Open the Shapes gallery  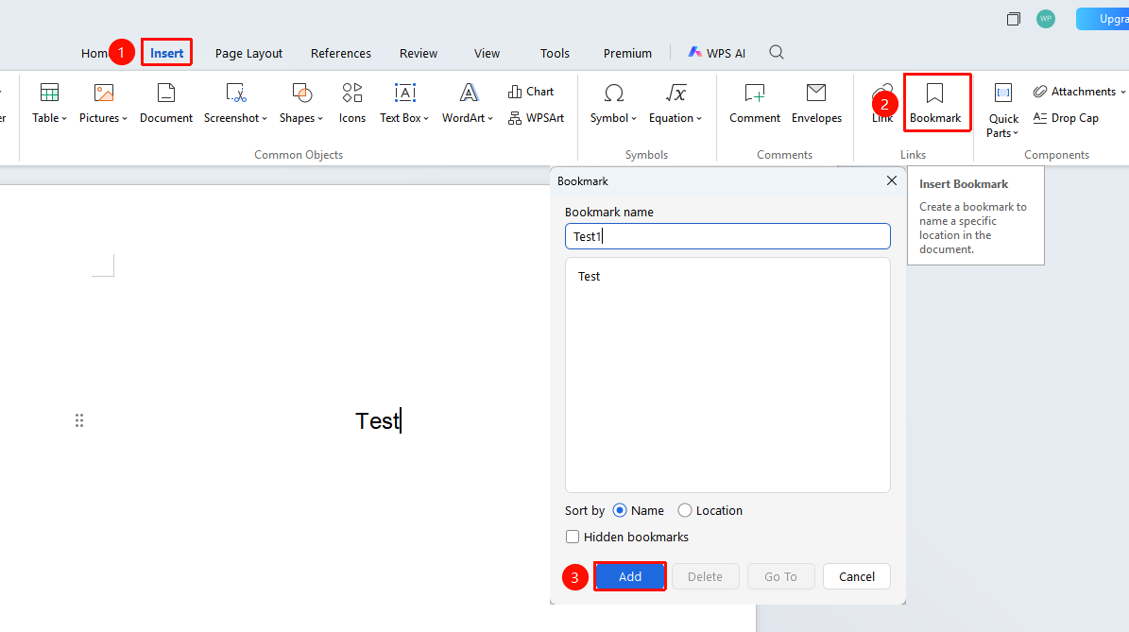(x=301, y=103)
